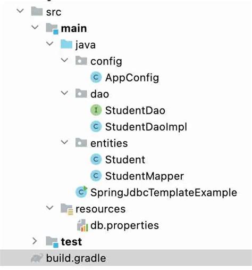Click the SpringJdbcTemplateExample runnable class icon
252x270 pixels.
[81, 192]
